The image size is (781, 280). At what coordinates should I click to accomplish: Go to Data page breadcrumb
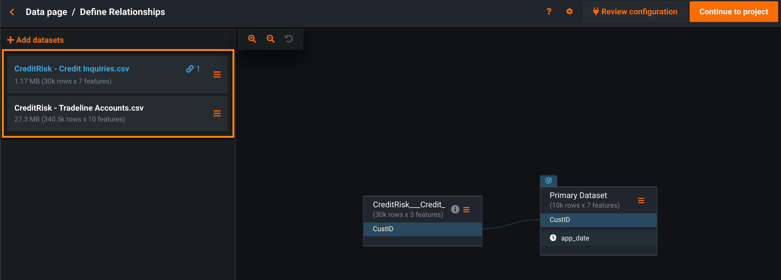coord(46,12)
